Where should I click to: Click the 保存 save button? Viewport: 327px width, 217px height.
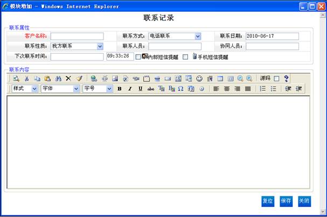[286, 201]
